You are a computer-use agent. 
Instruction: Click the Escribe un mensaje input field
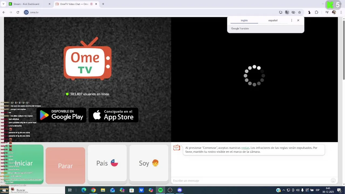pyautogui.click(x=251, y=181)
